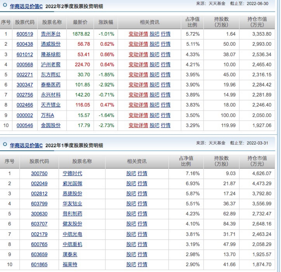
Task: Open stock code 300750 link
Action: pyautogui.click(x=39, y=174)
